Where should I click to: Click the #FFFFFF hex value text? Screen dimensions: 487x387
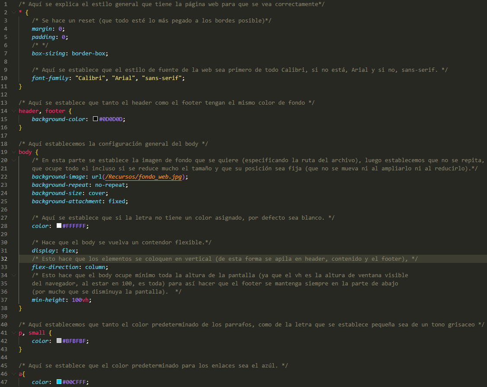click(74, 226)
